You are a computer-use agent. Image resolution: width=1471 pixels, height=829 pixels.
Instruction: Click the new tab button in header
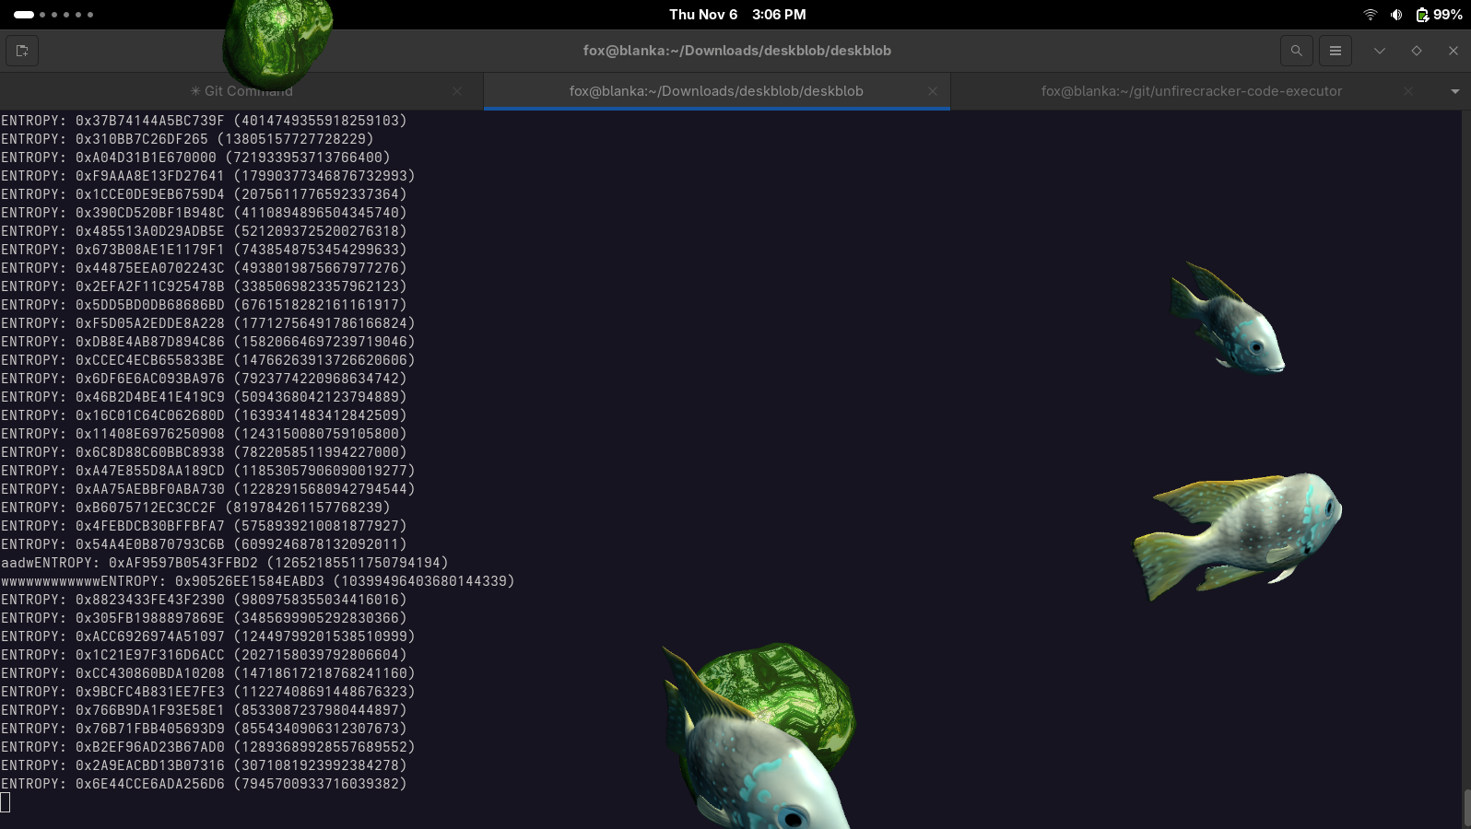point(22,51)
